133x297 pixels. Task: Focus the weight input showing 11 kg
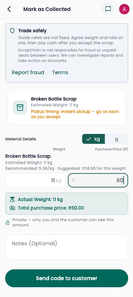[x=35, y=180]
